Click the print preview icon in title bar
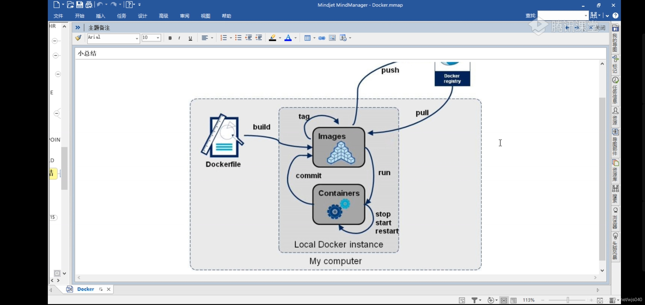The height and width of the screenshot is (305, 645). (89, 5)
